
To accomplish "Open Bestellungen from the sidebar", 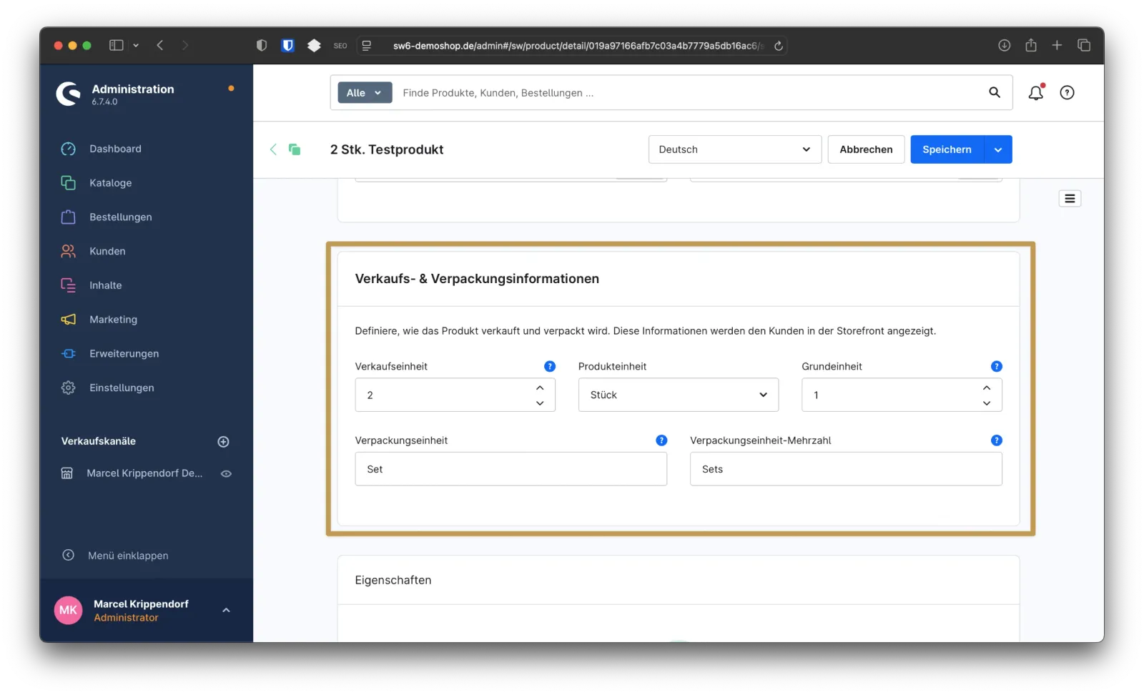I will [x=120, y=217].
